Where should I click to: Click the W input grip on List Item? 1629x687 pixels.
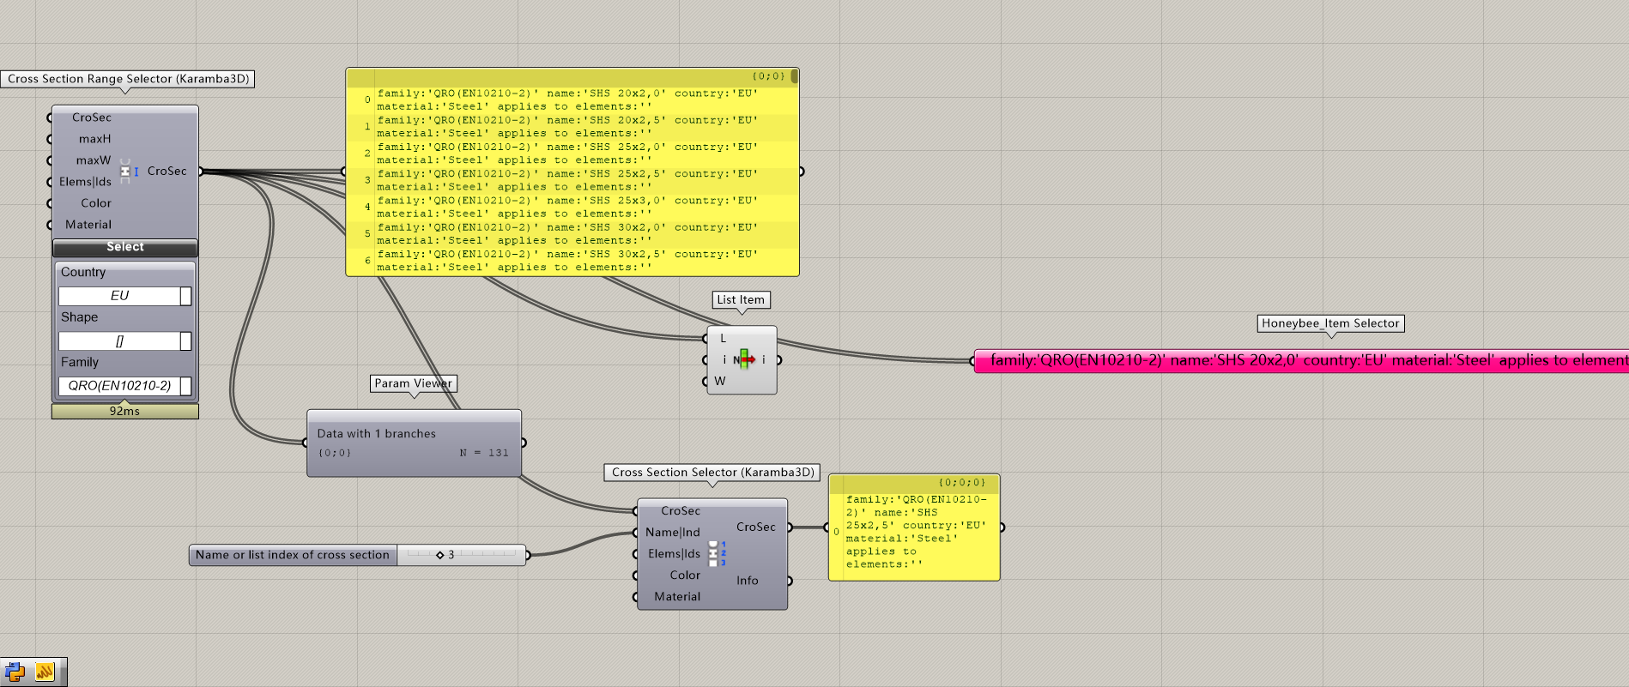point(706,382)
